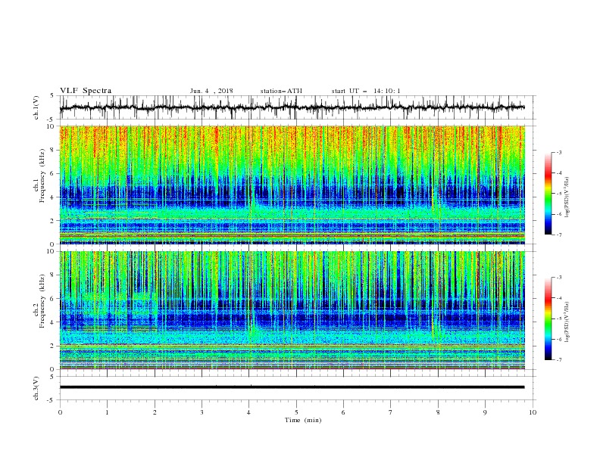Click the 'VLF Spectra' title text
Screen dimensions: 600x463
pyautogui.click(x=86, y=91)
